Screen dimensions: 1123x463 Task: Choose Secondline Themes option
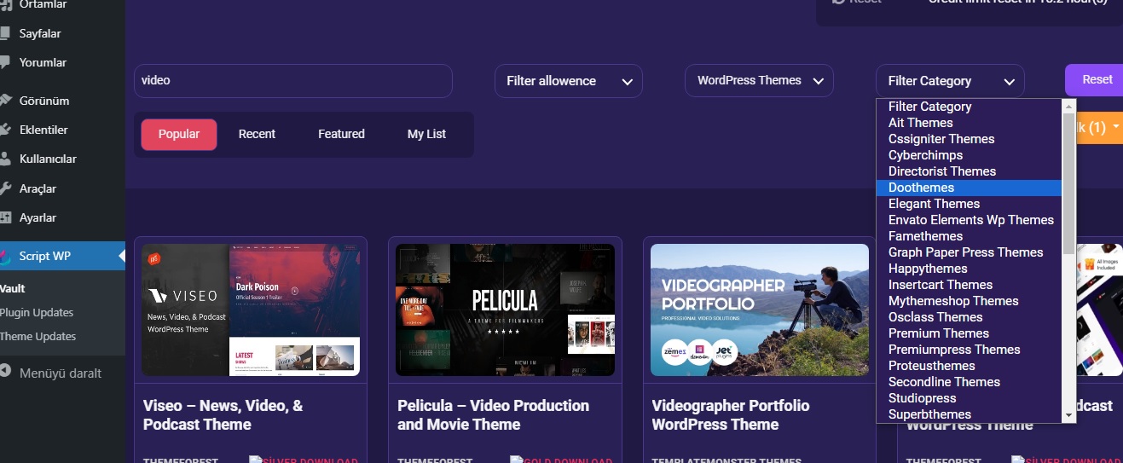pos(969,382)
